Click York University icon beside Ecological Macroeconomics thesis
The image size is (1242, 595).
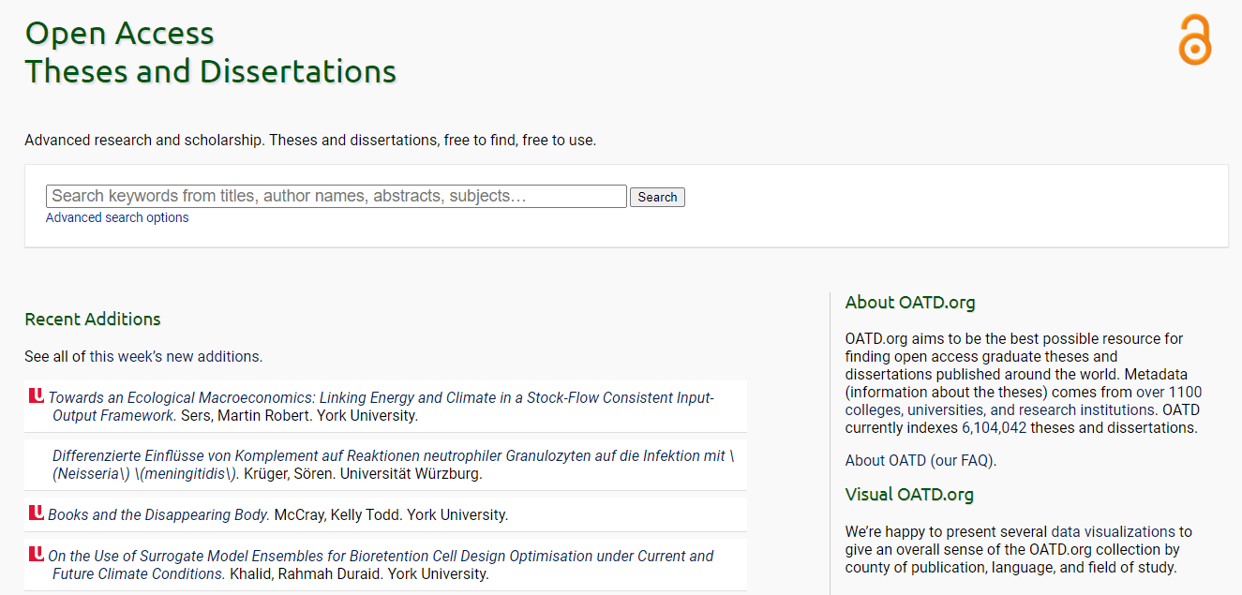pos(37,396)
